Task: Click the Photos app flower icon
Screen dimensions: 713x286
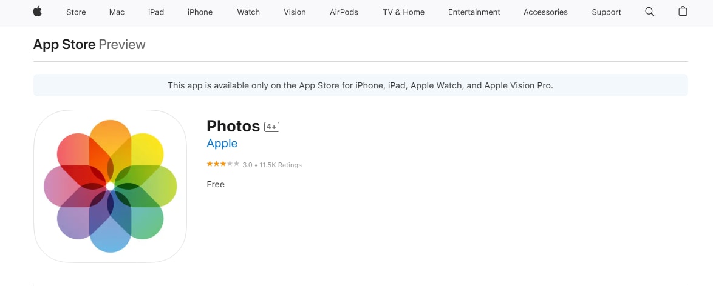Action: coord(110,186)
